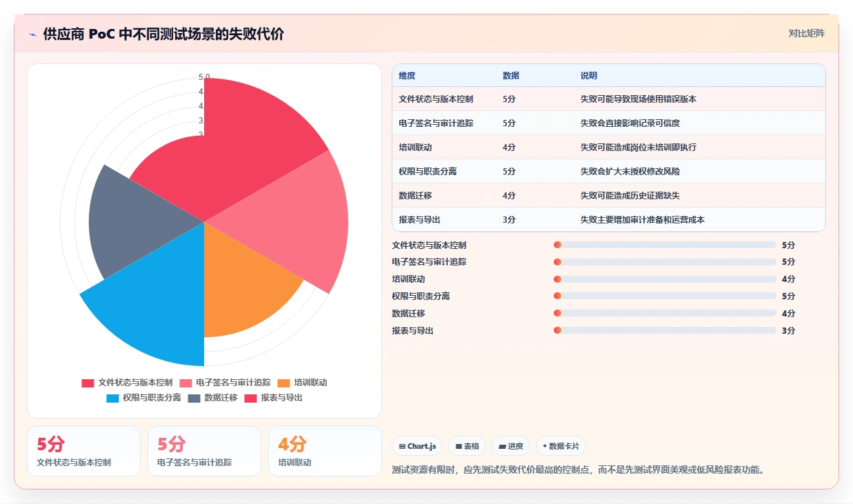Image resolution: width=853 pixels, height=504 pixels.
Task: Open the 5分 文件状态与版本控制 data card
Action: coord(83,451)
